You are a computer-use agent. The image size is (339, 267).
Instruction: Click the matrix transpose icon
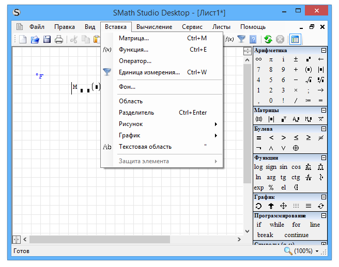point(284,119)
